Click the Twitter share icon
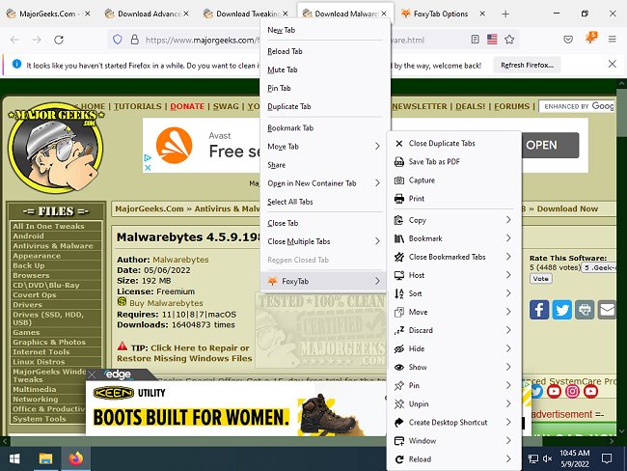The width and height of the screenshot is (627, 471). [561, 310]
